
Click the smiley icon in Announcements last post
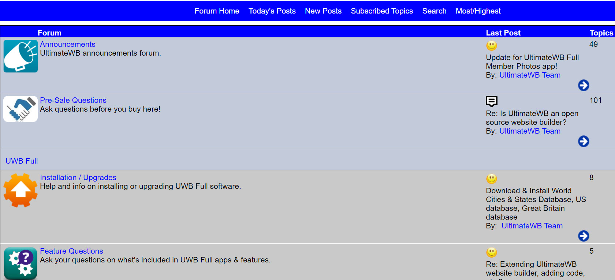(x=491, y=45)
